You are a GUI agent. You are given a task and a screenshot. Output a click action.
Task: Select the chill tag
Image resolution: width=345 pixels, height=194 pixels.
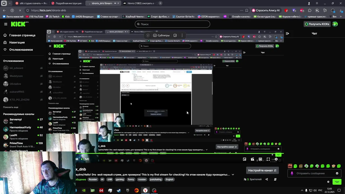(x=109, y=179)
